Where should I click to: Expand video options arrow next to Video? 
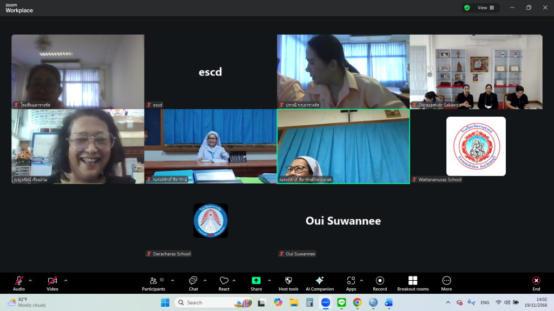click(66, 280)
